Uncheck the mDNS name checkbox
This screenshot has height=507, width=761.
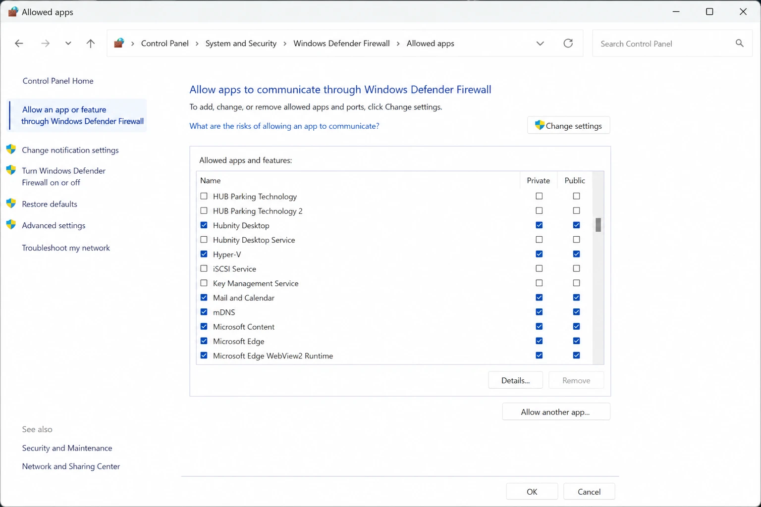pyautogui.click(x=204, y=312)
